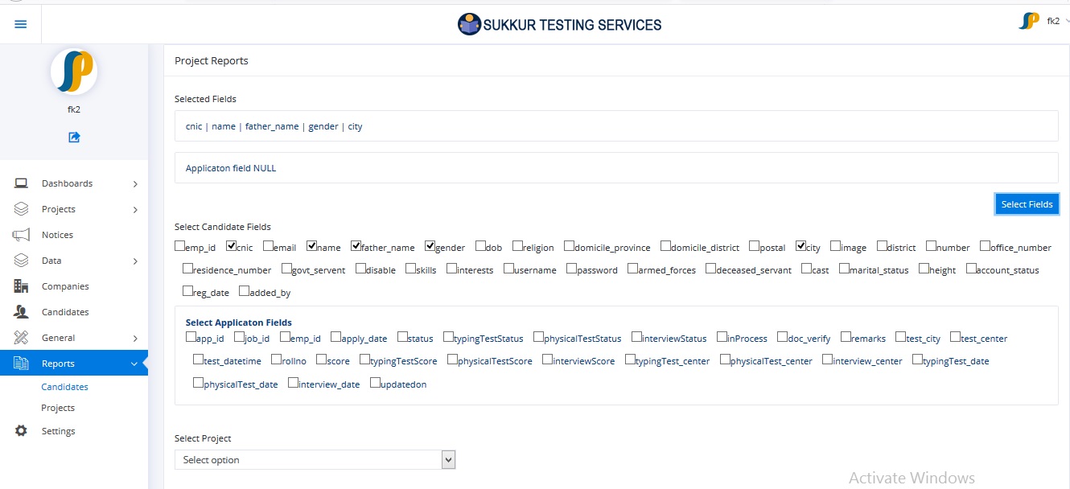Click the Companies building icon
Viewport: 1070px width, 489px height.
click(22, 286)
